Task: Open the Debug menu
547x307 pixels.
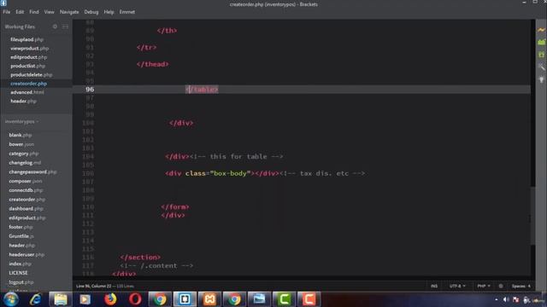Action: click(91, 12)
